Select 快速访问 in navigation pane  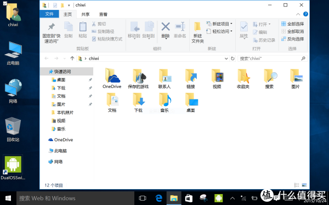pos(66,72)
